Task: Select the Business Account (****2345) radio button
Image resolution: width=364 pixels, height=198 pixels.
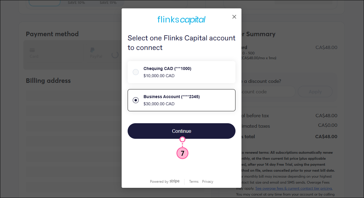Action: (x=136, y=100)
